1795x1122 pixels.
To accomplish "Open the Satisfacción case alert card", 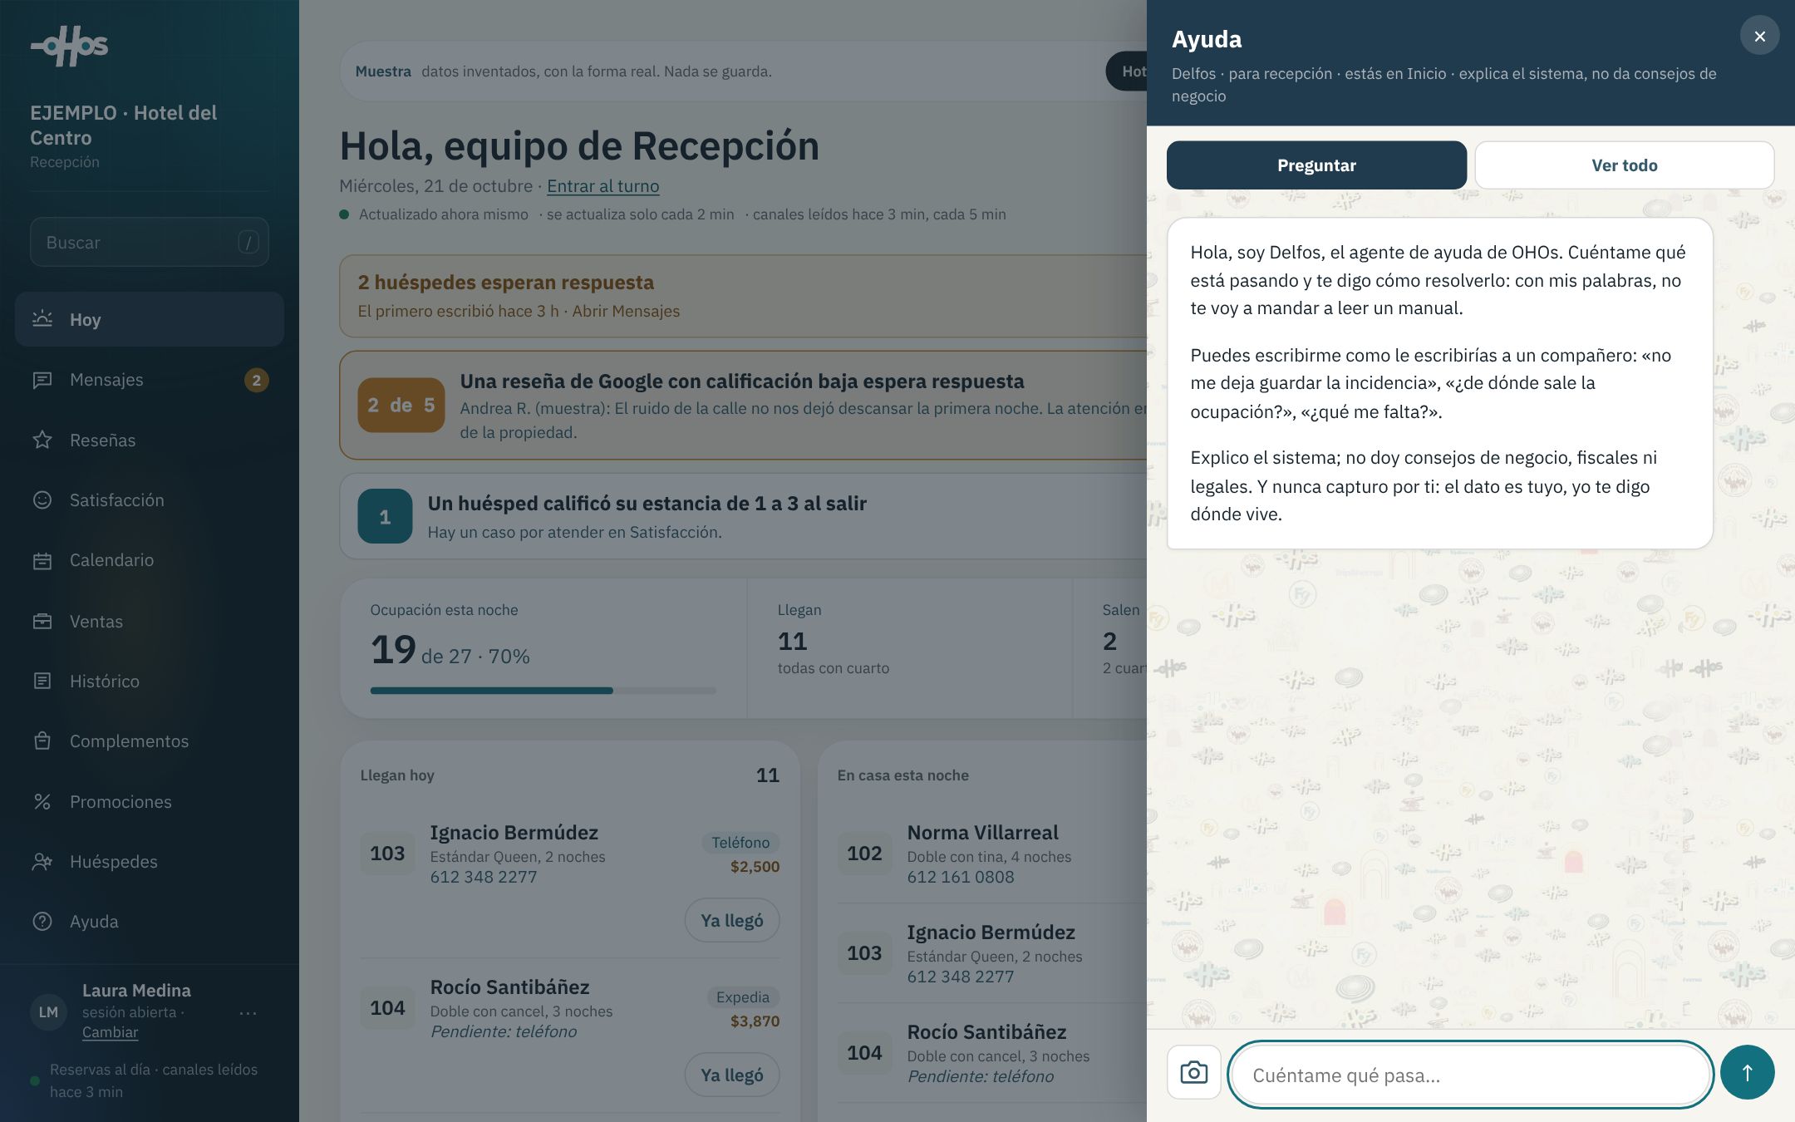I will click(x=744, y=516).
